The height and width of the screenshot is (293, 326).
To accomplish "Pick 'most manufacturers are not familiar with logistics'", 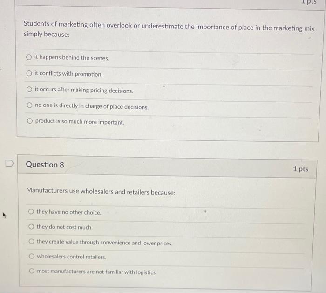I will click(x=31, y=272).
